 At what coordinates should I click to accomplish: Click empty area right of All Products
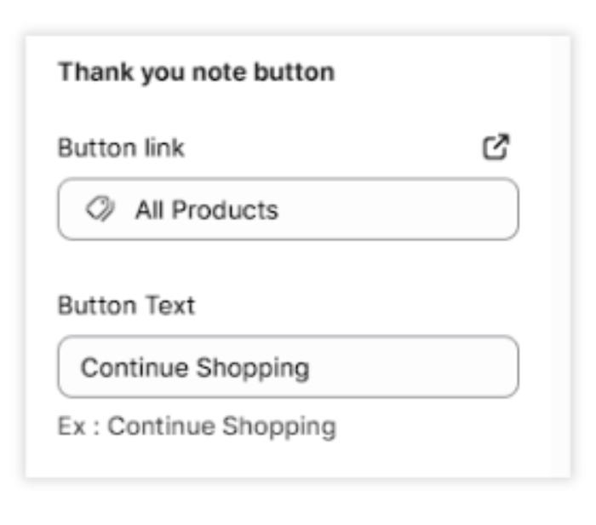pyautogui.click(x=400, y=210)
